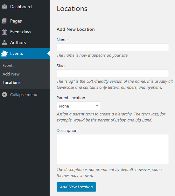Focus the Slug input field

tap(113, 73)
